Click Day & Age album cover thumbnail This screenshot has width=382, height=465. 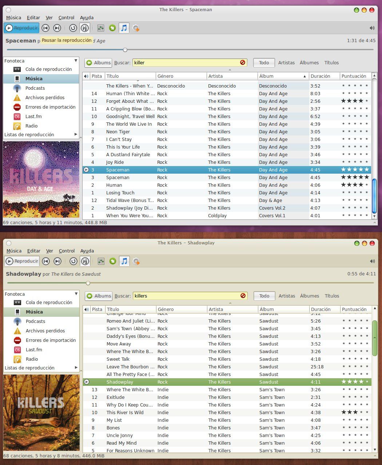click(41, 179)
